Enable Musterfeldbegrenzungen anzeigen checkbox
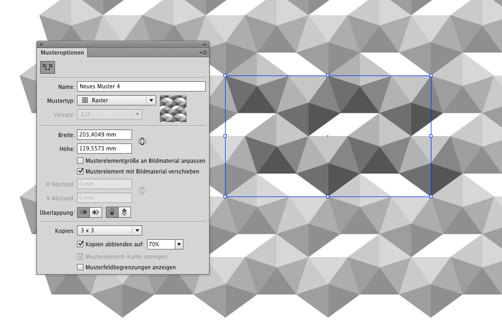This screenshot has height=325, width=502. point(81,267)
